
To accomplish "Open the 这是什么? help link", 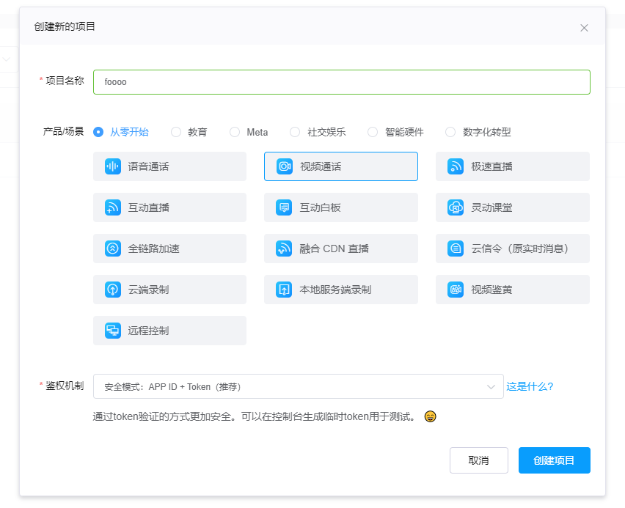I will (x=530, y=386).
